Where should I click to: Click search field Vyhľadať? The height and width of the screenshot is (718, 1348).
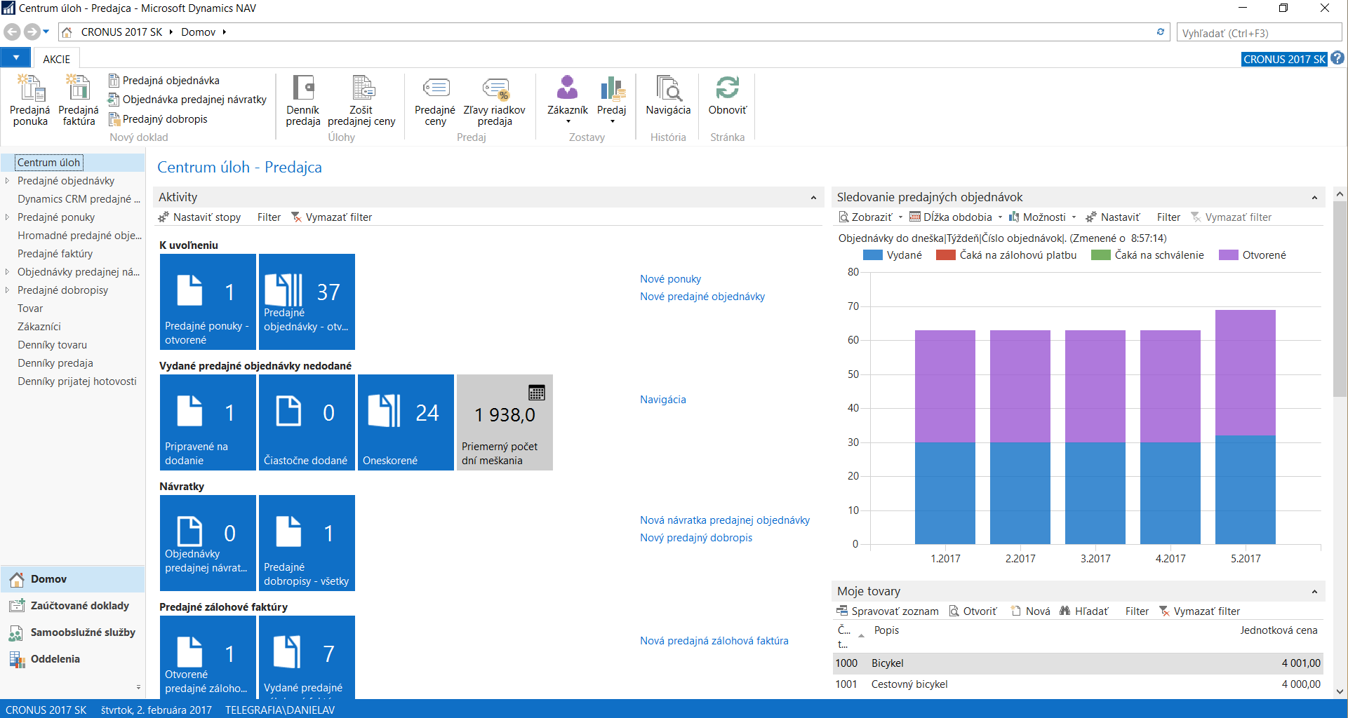(1259, 33)
